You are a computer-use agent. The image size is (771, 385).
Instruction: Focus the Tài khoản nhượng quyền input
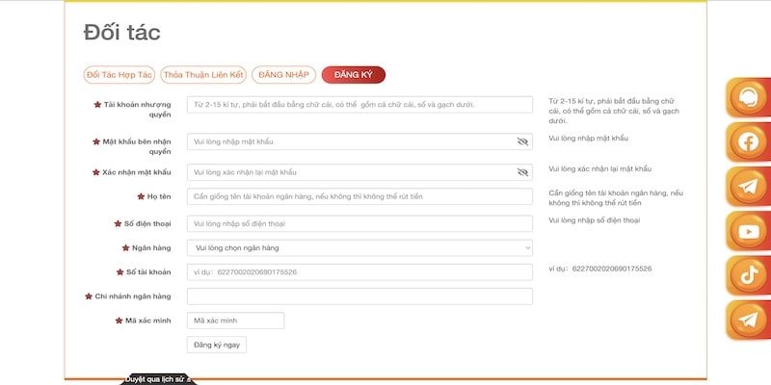point(359,105)
